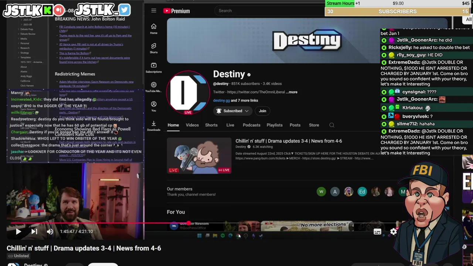Open 'Chillin' n' stuff' live video title
Viewport: 473px width, 266px height.
(289, 141)
